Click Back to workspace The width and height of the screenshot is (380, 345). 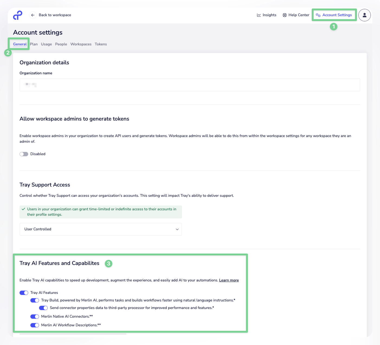pyautogui.click(x=55, y=15)
